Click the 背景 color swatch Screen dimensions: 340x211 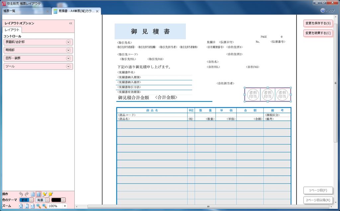pos(40,200)
